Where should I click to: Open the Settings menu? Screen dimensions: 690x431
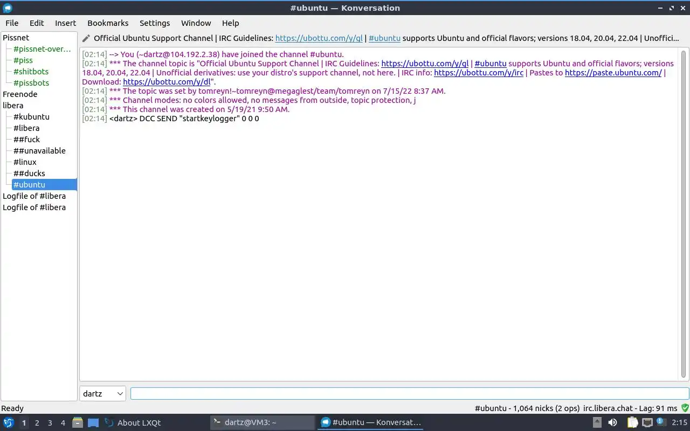155,23
